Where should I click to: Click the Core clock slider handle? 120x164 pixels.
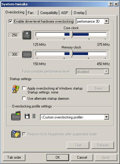[71, 35]
